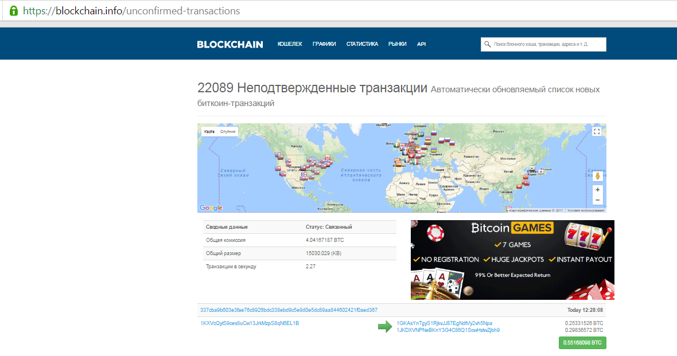
Task: Click the search magnifier icon
Action: 488,44
